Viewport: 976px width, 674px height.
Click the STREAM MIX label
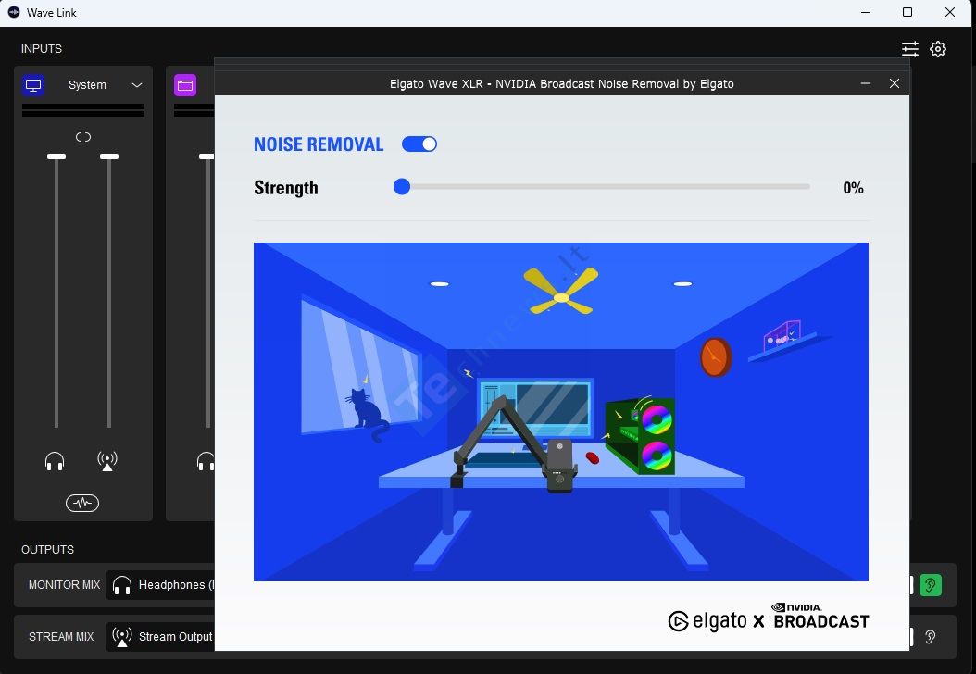[61, 637]
